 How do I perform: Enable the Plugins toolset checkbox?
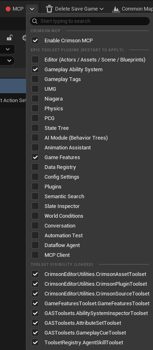coord(35,187)
